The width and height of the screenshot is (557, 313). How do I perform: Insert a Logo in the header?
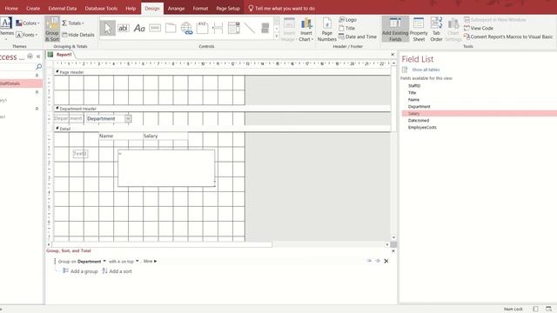(x=348, y=19)
